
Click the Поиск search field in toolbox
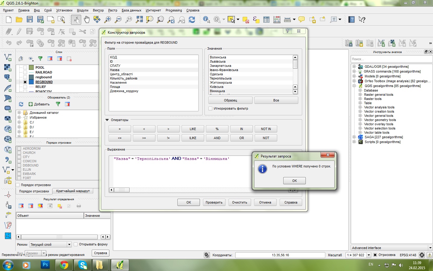(391, 59)
